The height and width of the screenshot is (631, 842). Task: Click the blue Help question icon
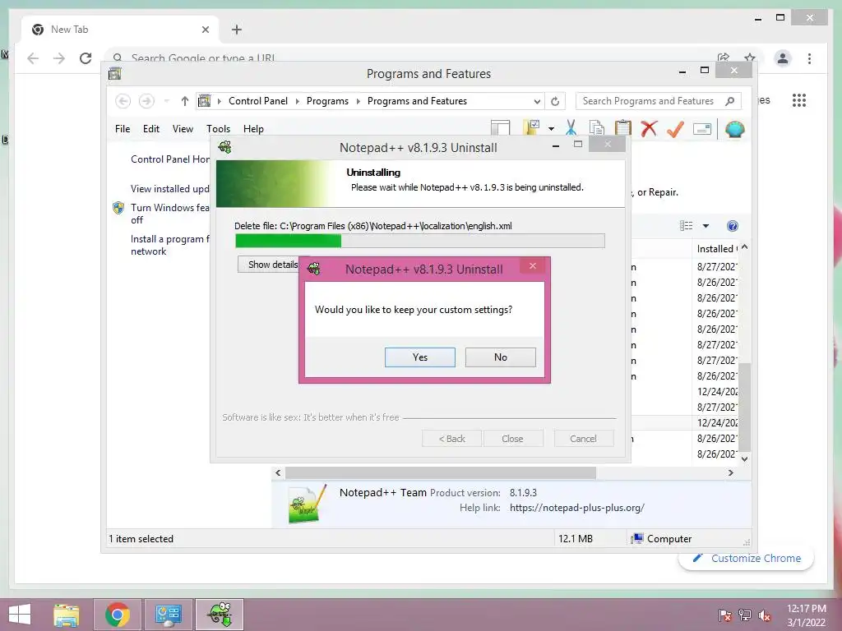pos(733,226)
